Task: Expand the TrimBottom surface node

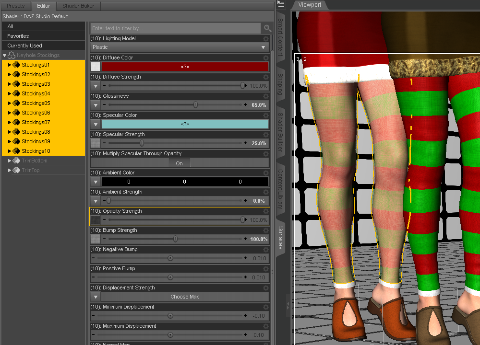Action: pyautogui.click(x=10, y=161)
